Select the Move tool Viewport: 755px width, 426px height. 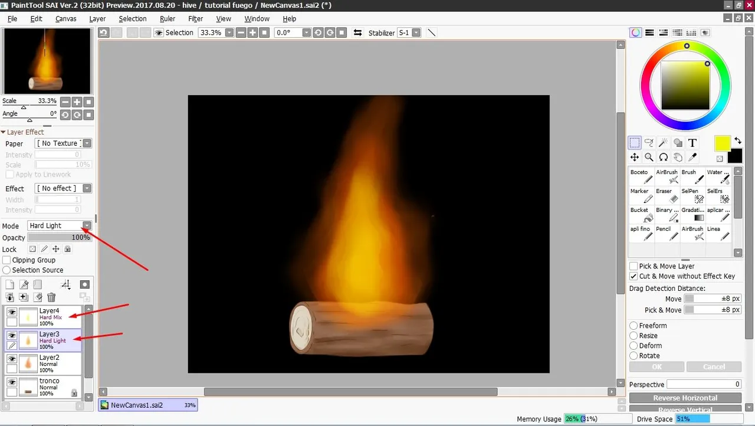click(635, 157)
